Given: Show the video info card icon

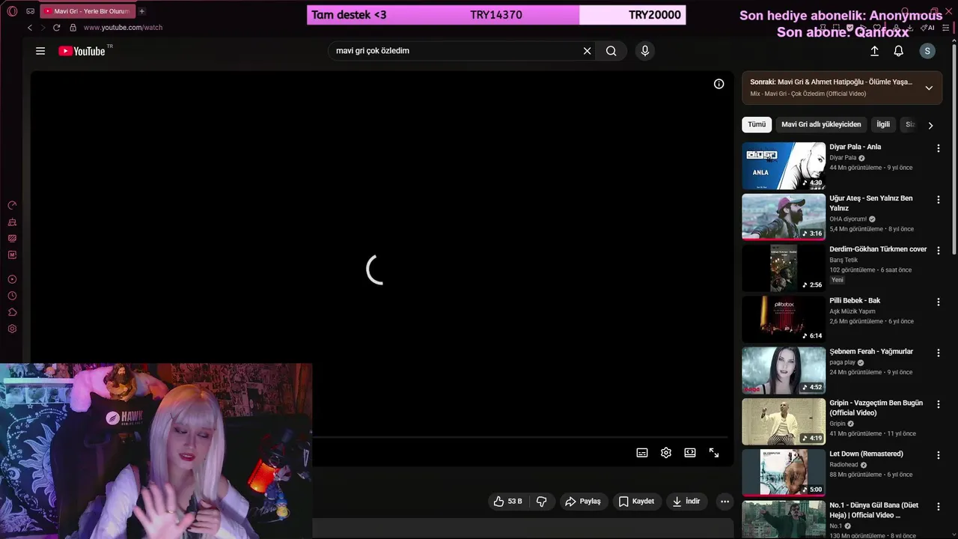Looking at the screenshot, I should click(718, 84).
